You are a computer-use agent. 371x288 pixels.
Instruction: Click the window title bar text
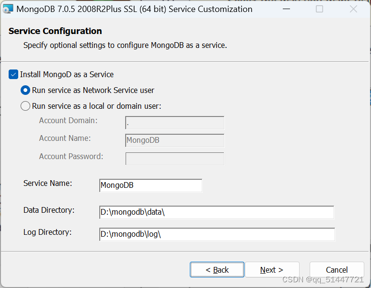134,9
